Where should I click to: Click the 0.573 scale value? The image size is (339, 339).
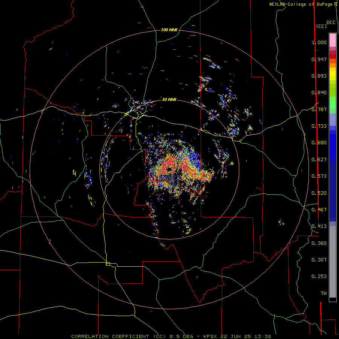(x=319, y=176)
